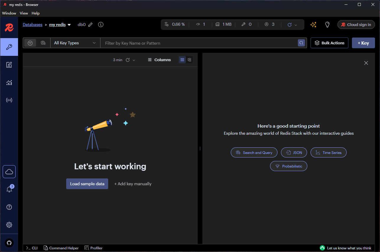
Task: Click CPU usage 0.66 % metric
Action: tap(175, 25)
